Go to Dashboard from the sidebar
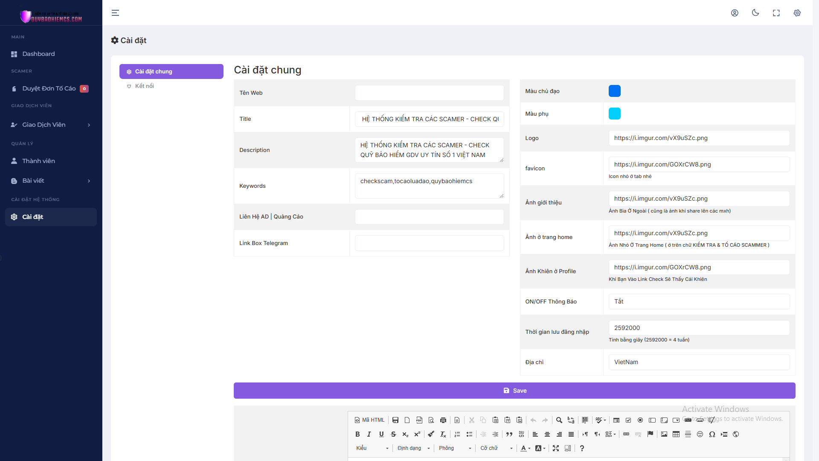Screen dimensions: 819x461 click(38, 54)
